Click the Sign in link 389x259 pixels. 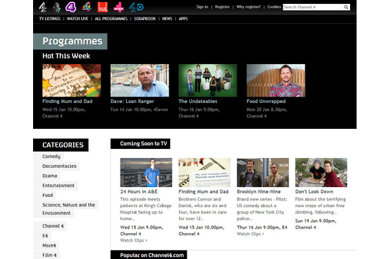point(202,7)
